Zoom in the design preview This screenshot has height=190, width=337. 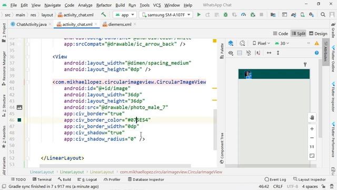point(312,129)
